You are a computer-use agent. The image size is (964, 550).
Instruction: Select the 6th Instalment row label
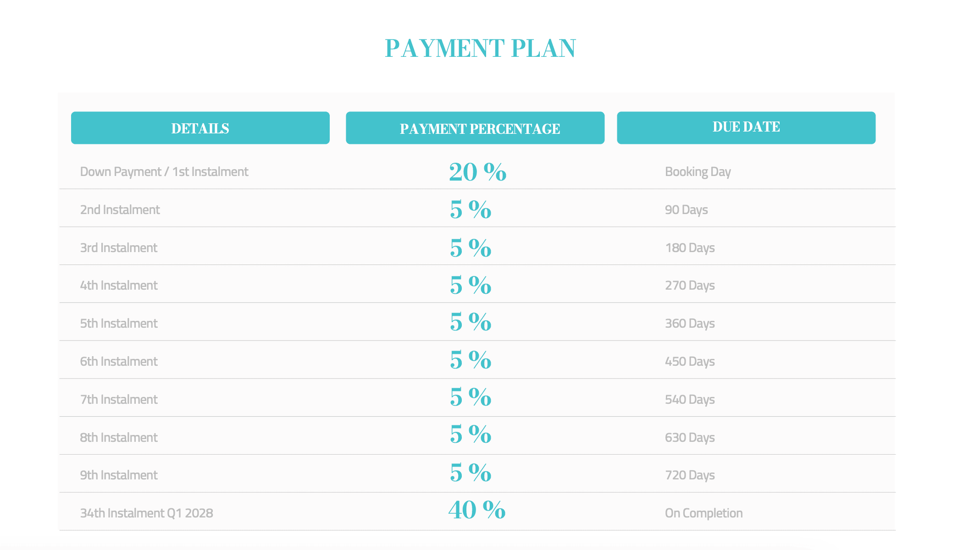coord(118,362)
